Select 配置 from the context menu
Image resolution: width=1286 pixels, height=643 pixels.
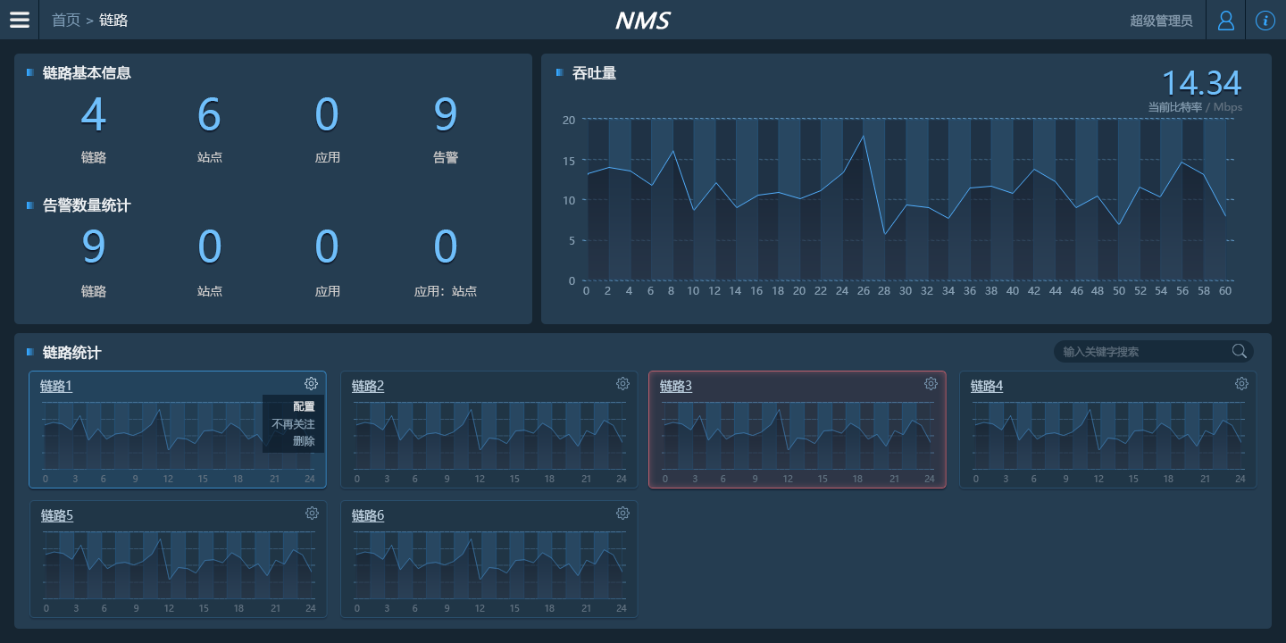(304, 407)
